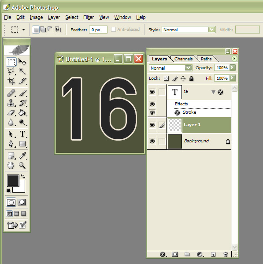Choose the Eyedropper tool
This screenshot has width=263, height=264.
coord(22,156)
